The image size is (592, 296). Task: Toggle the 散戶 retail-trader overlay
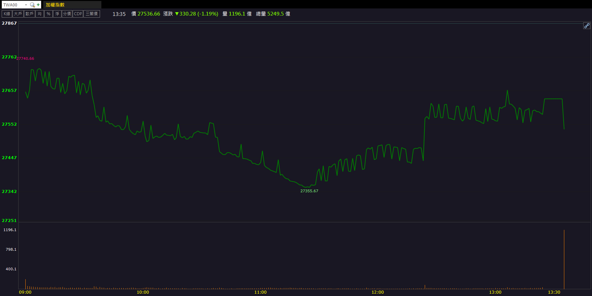click(29, 14)
